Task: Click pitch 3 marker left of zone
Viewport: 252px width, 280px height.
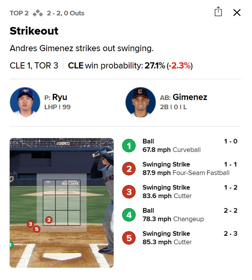Action: (x=30, y=224)
